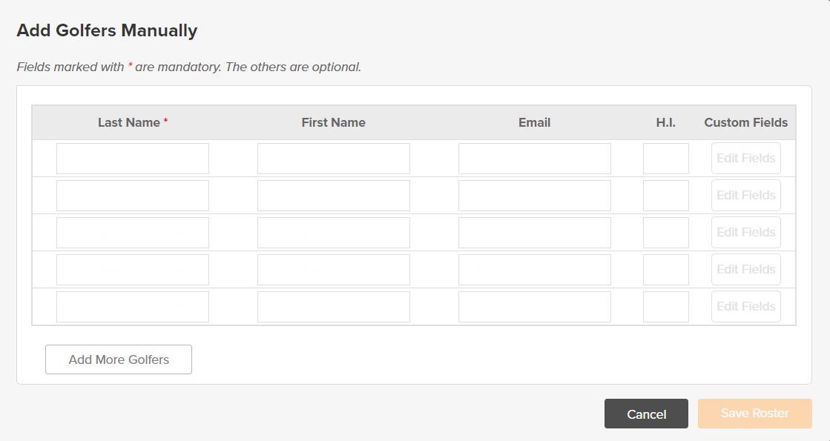Open Edit Fields in the third row
The image size is (830, 441).
click(x=746, y=232)
